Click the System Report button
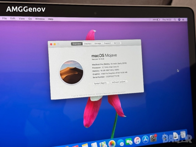The width and height of the screenshot is (196, 147). tap(101, 83)
